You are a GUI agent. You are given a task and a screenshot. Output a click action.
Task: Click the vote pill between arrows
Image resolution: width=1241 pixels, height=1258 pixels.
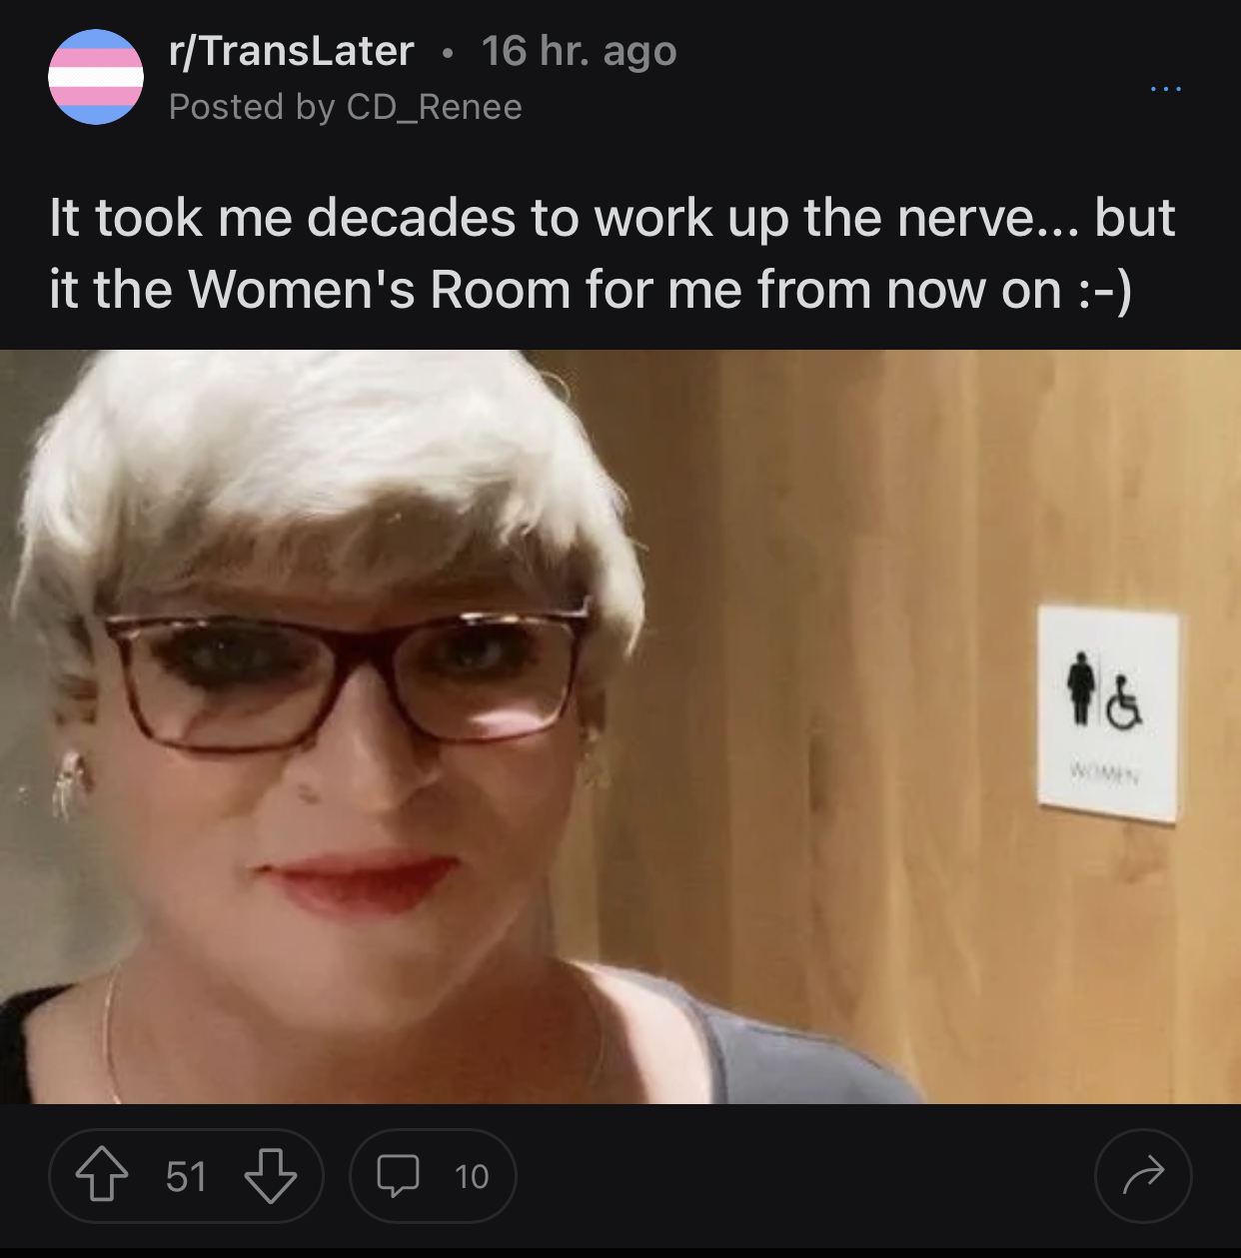(x=186, y=1176)
